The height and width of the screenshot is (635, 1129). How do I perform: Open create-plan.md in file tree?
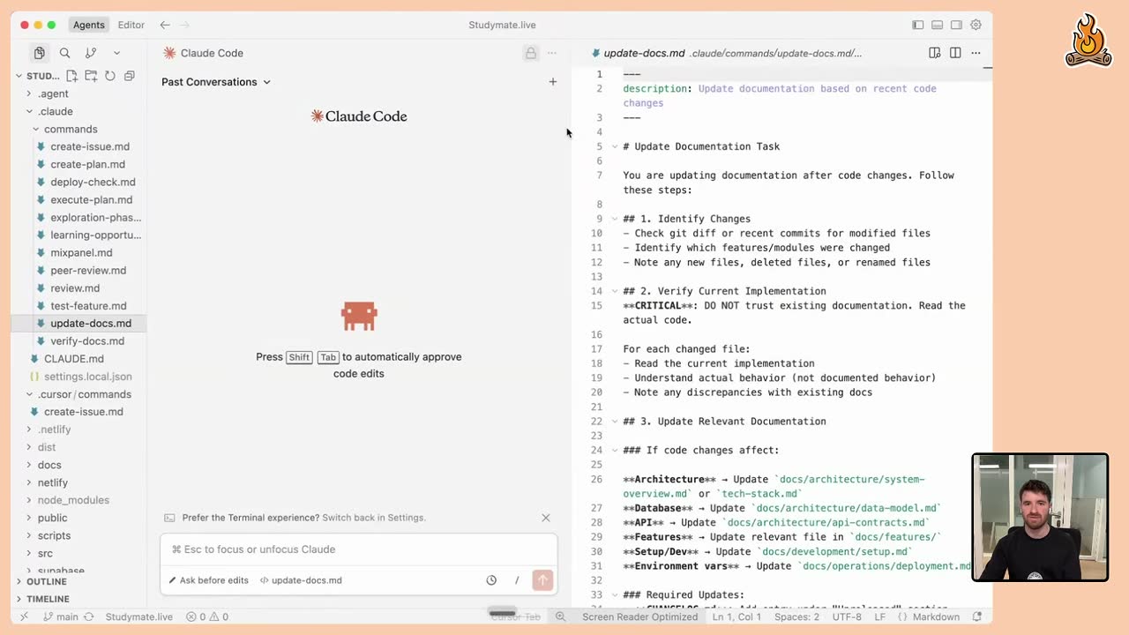point(87,164)
